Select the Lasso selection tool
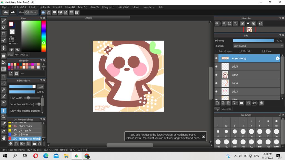Screen dimensions: 285x160 [3, 83]
